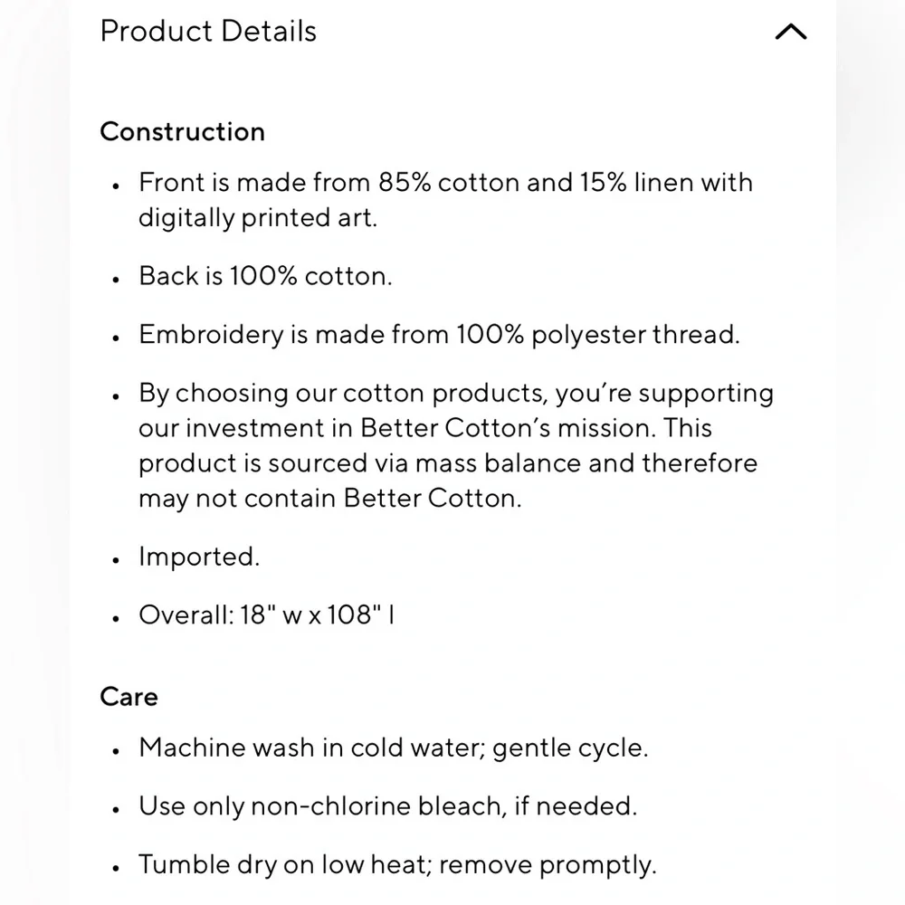905x905 pixels.
Task: Click the 'Imported.' list item
Action: 199,557
